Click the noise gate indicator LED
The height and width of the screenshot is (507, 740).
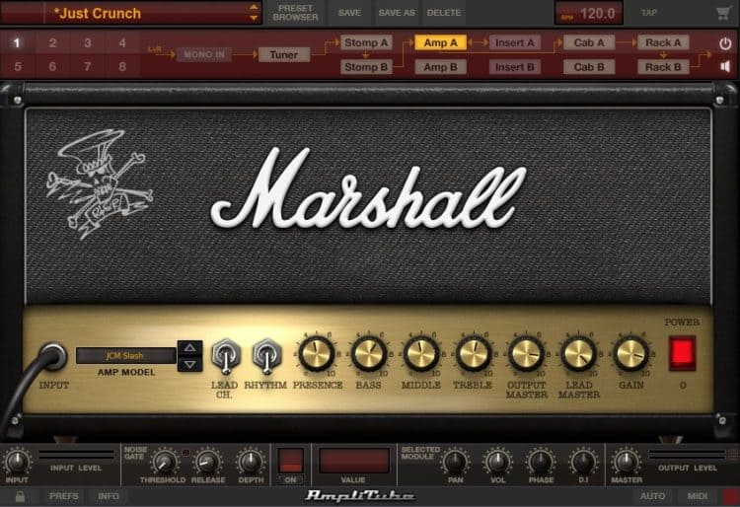pos(185,453)
